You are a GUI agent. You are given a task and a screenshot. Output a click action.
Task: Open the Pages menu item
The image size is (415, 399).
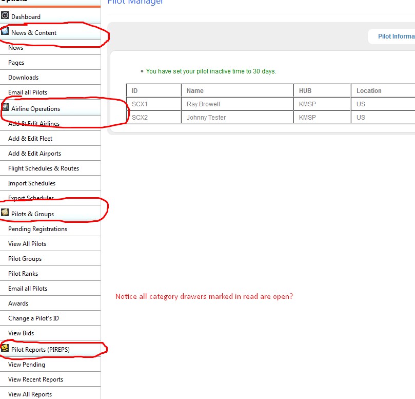point(50,63)
